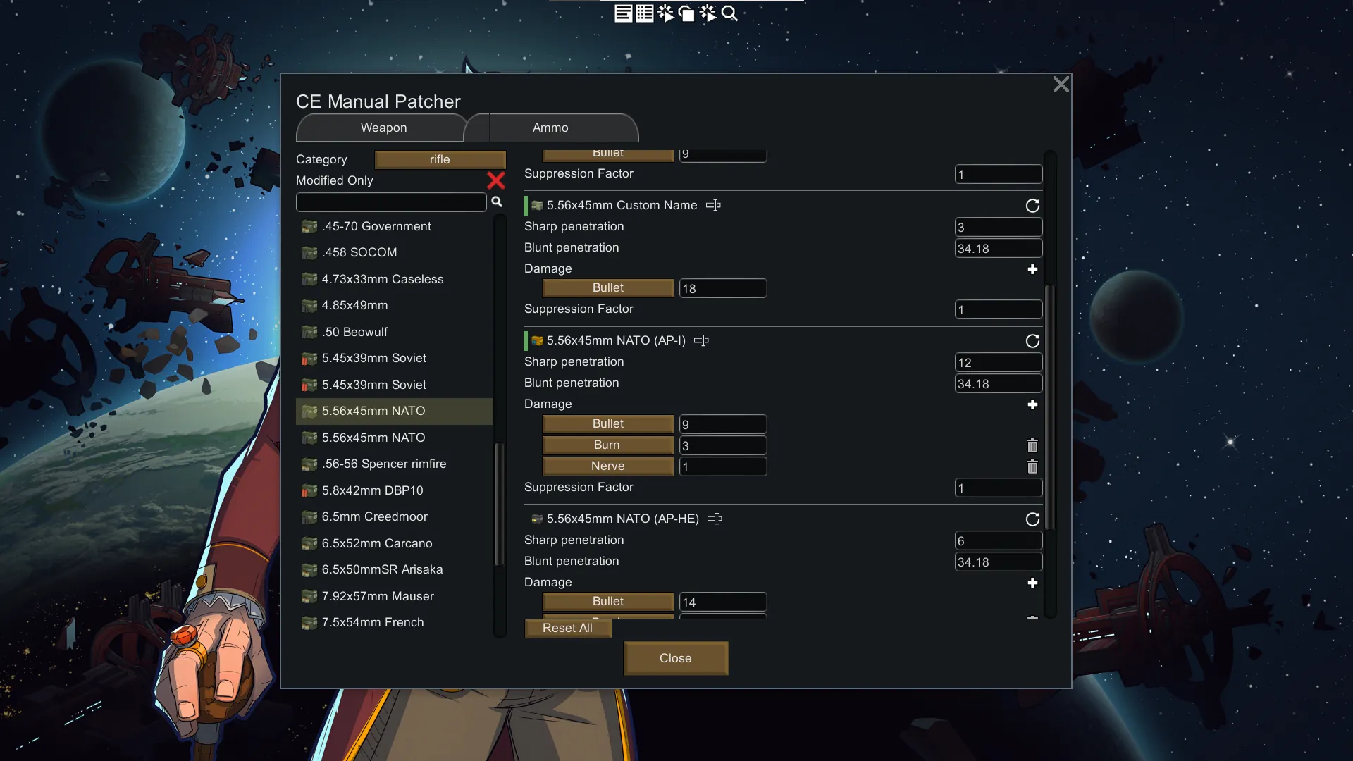Add a damage type to 5.56x45mm Custom Name

tap(1032, 269)
